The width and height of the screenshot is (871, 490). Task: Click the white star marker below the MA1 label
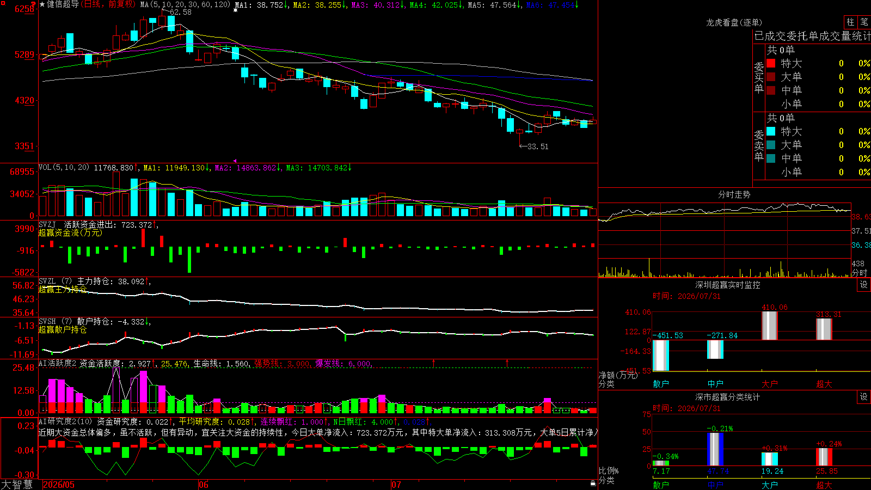[235, 10]
